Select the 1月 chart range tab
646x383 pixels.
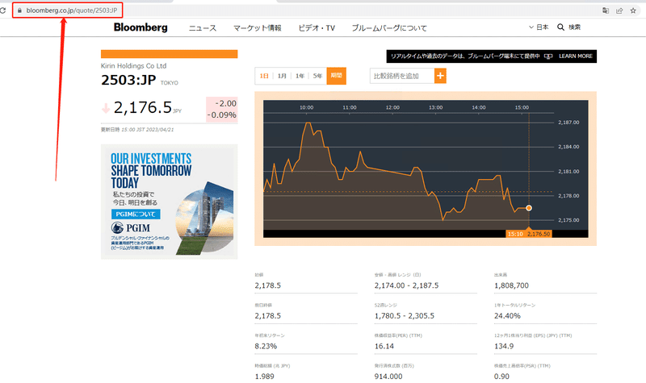coord(282,76)
